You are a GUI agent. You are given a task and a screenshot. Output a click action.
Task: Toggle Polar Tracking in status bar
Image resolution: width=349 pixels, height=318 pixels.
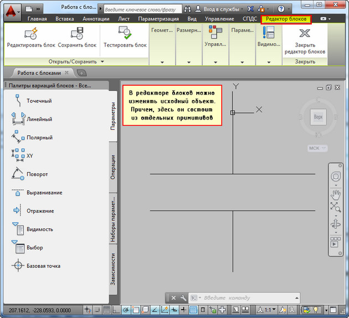[x=126, y=310]
